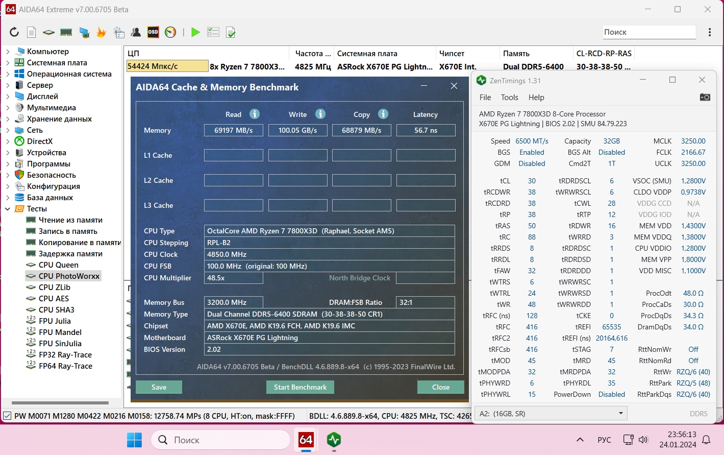
Task: Take ZenTimings screenshot with camera icon
Action: (x=705, y=97)
